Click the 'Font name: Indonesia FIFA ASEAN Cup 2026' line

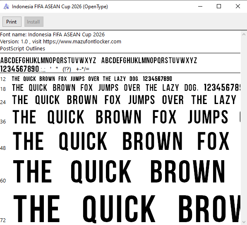(52, 34)
